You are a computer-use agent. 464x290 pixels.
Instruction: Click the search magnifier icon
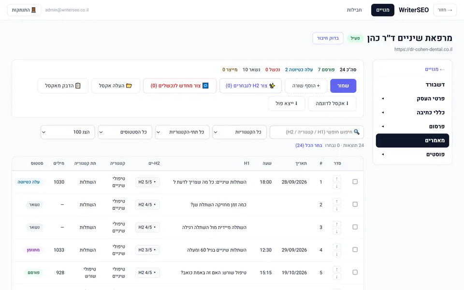357,132
